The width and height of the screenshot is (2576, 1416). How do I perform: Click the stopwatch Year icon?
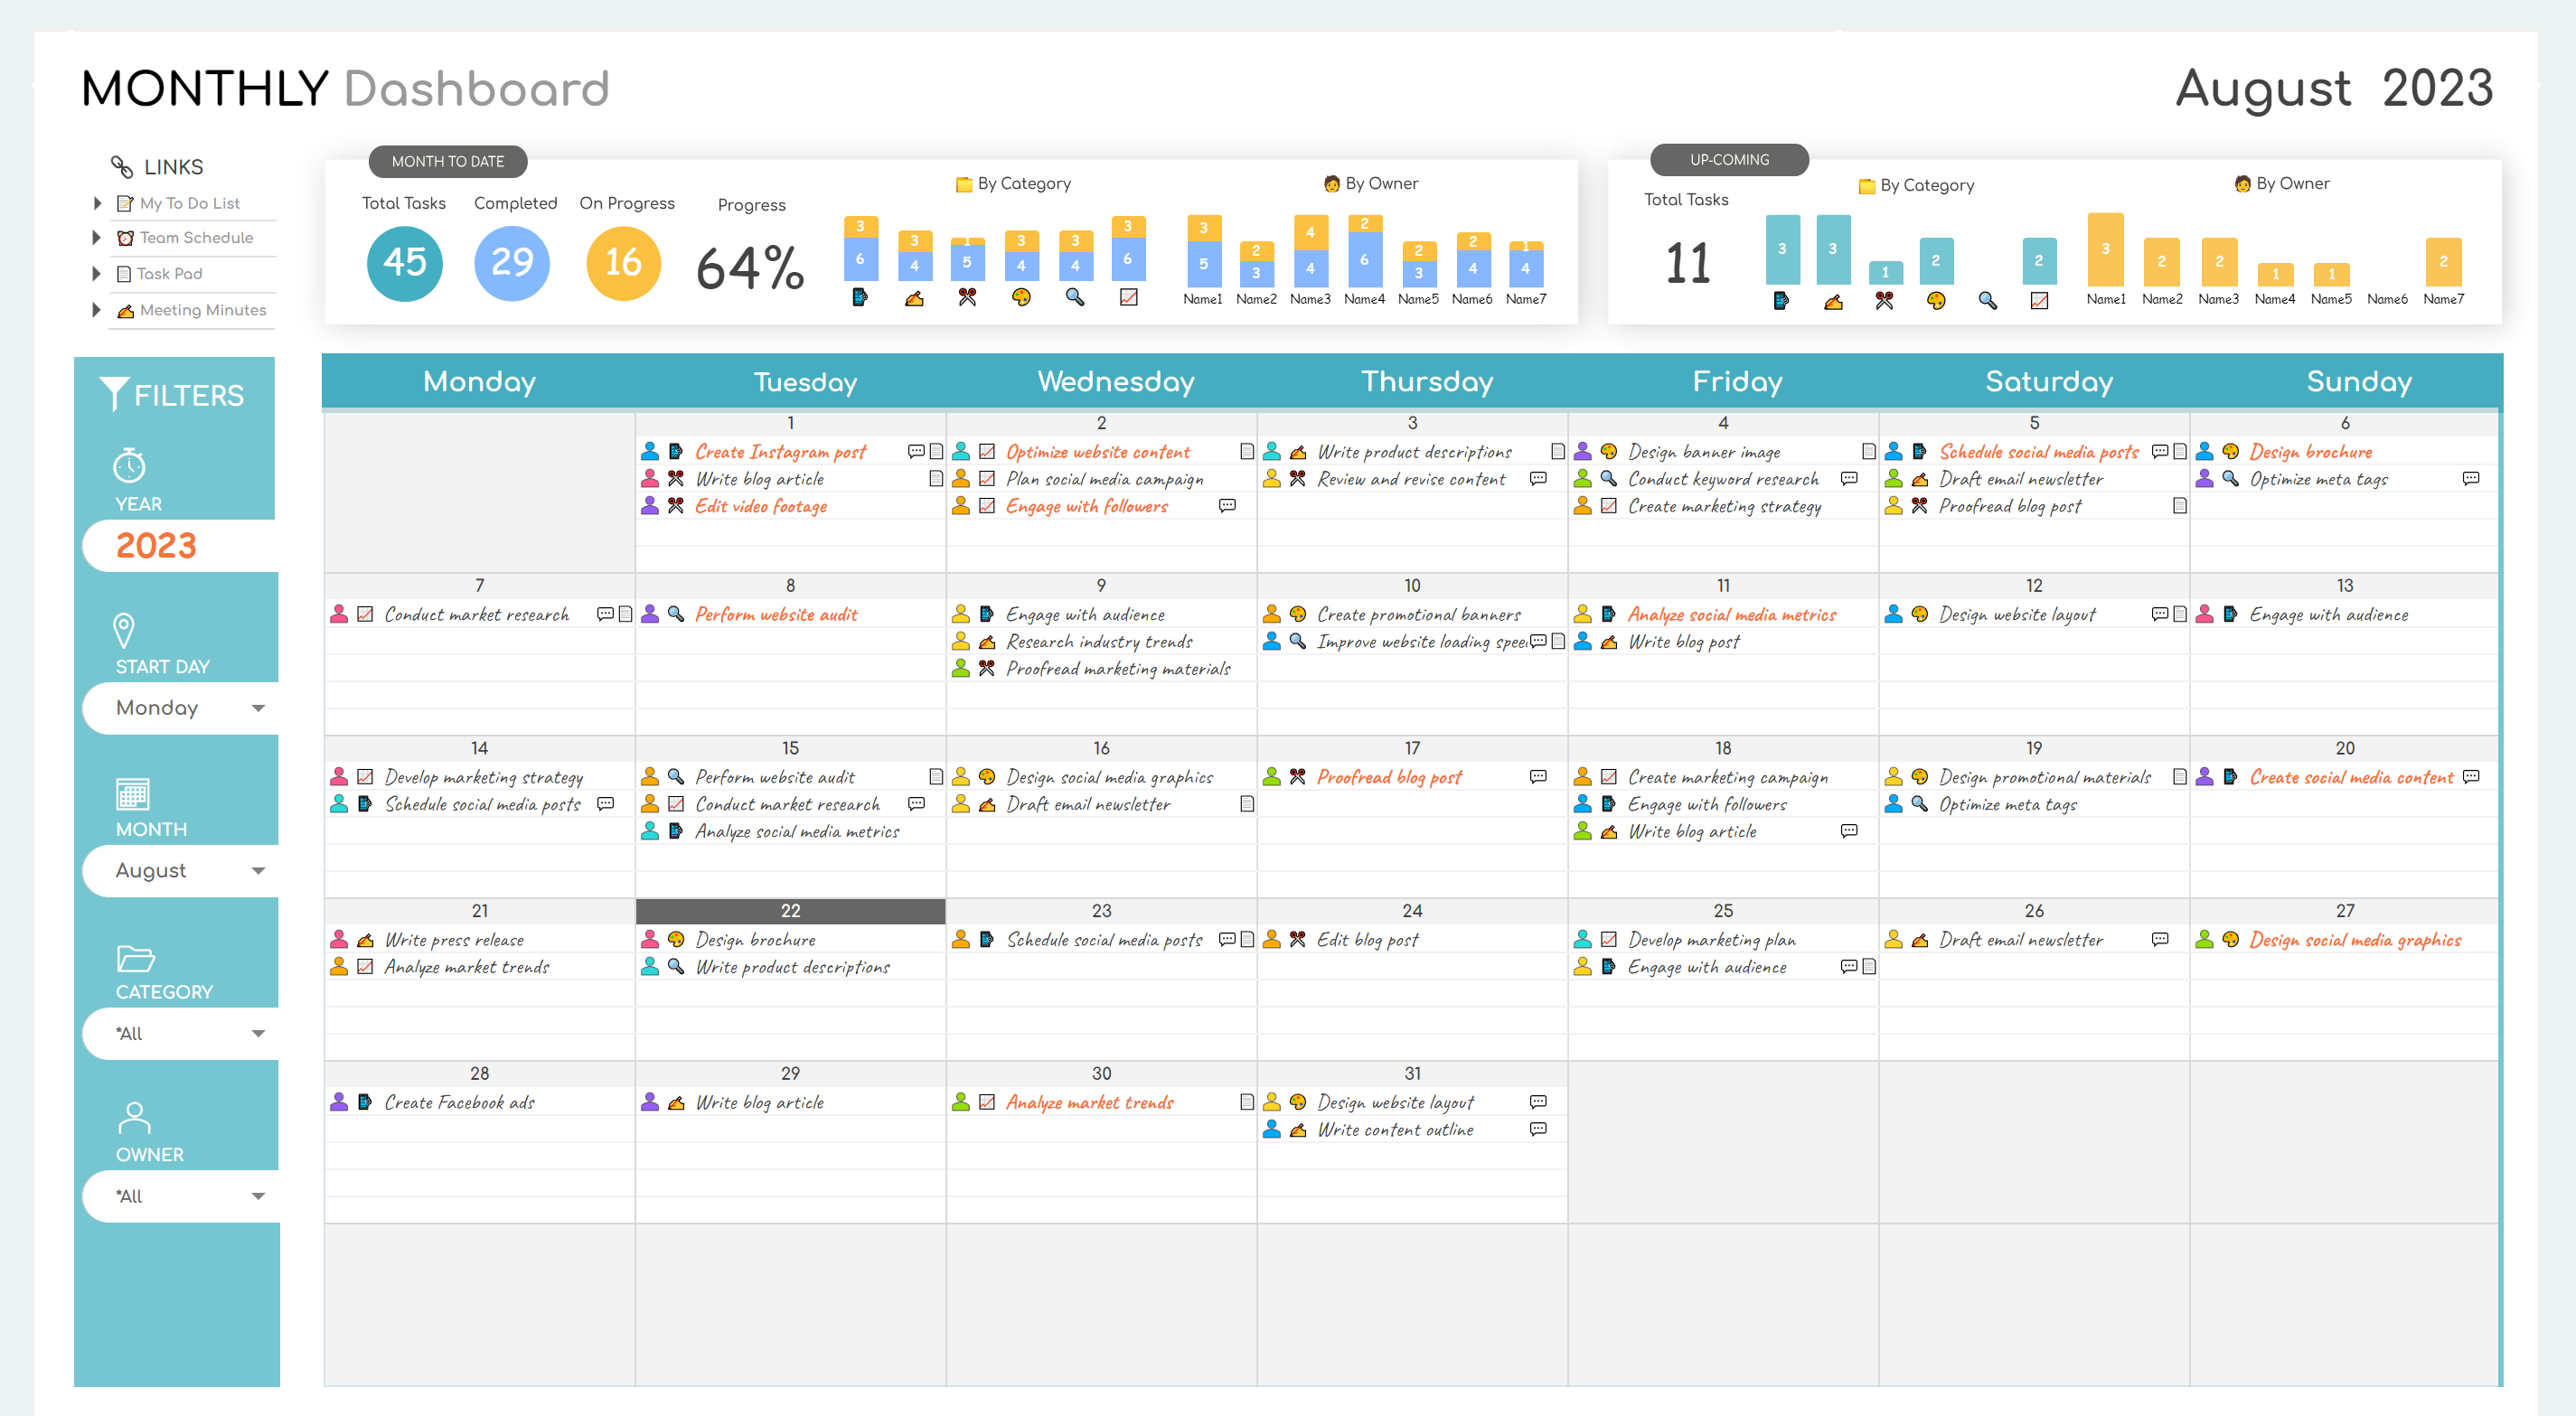(129, 465)
